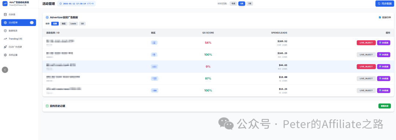
Task: Click LIVE_INJECT for the $18.00 row
Action: click(366, 78)
